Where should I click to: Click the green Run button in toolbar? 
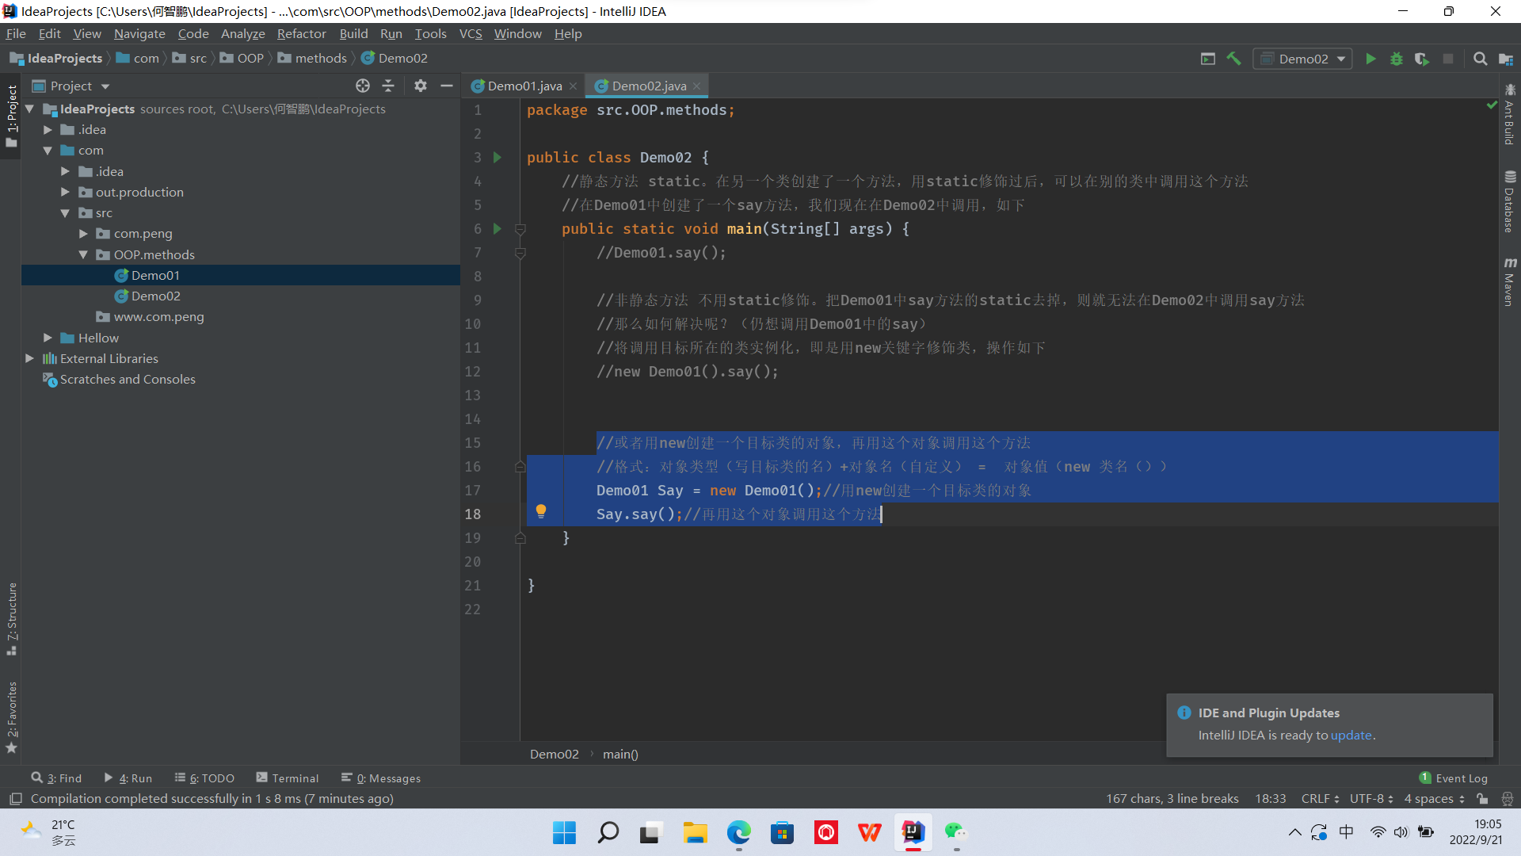(1370, 59)
